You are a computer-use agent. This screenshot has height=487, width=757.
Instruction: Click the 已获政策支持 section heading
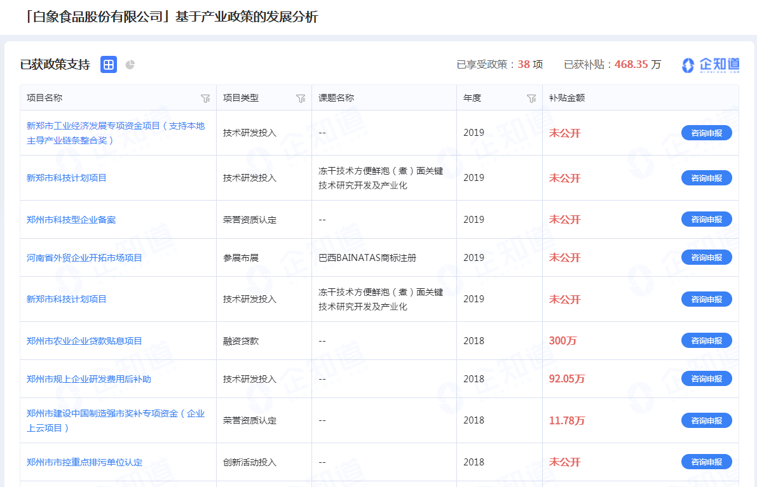click(55, 65)
